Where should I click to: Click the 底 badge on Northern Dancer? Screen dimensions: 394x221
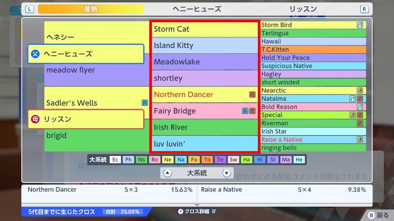point(252,94)
